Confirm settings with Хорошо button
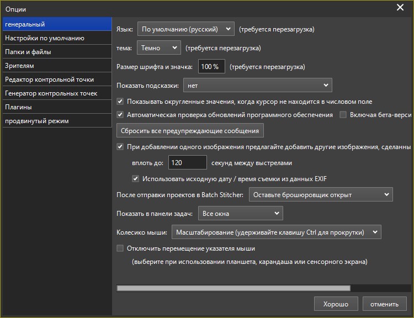Viewport: 414px width, 318px height. pos(336,304)
